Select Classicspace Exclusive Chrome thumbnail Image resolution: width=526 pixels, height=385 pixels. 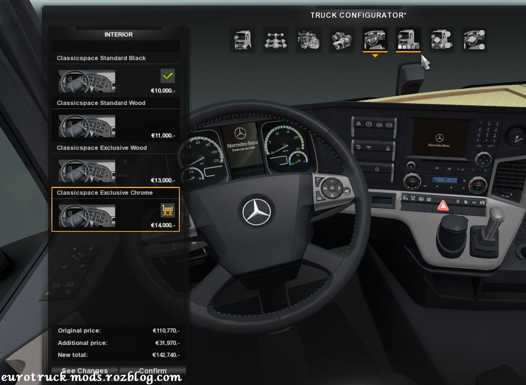click(87, 216)
